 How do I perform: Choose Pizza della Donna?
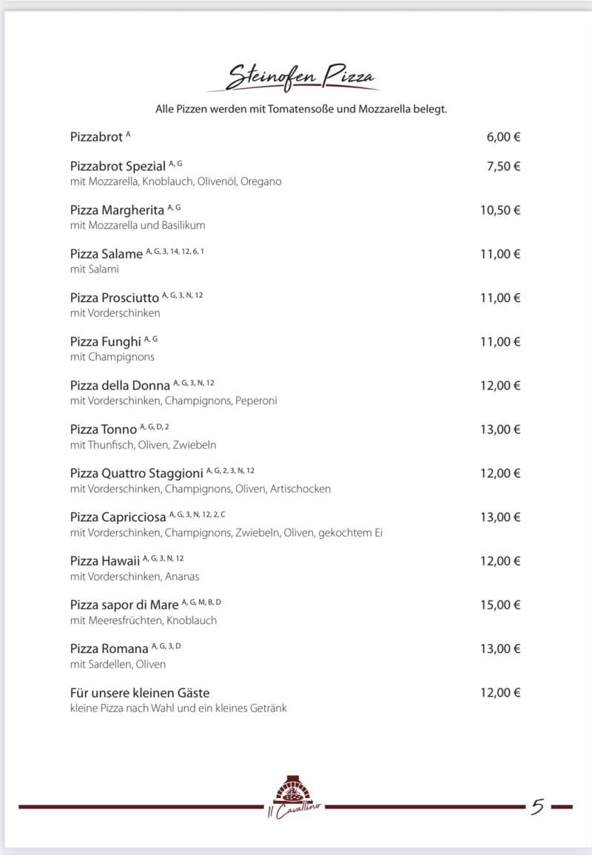point(120,386)
